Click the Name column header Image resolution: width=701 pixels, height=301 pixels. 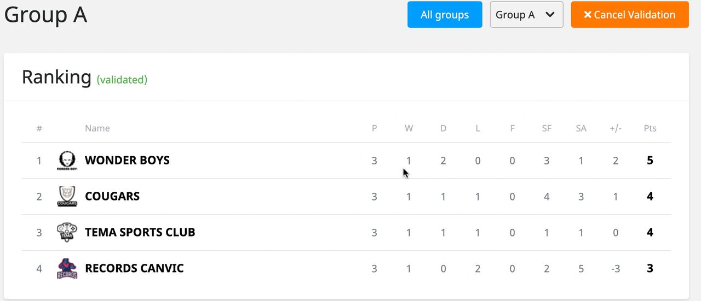[97, 128]
